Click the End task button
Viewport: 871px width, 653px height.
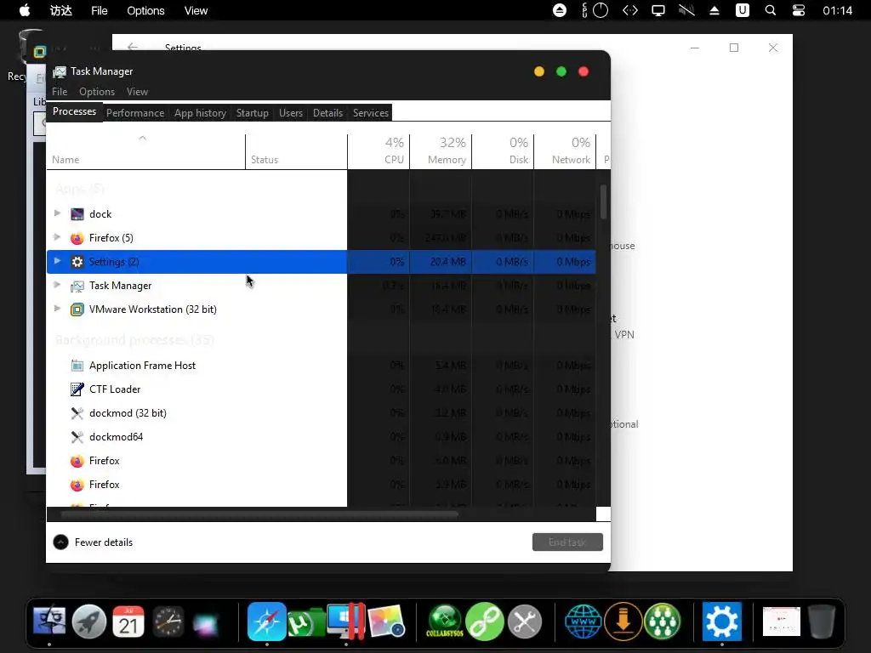click(x=567, y=542)
